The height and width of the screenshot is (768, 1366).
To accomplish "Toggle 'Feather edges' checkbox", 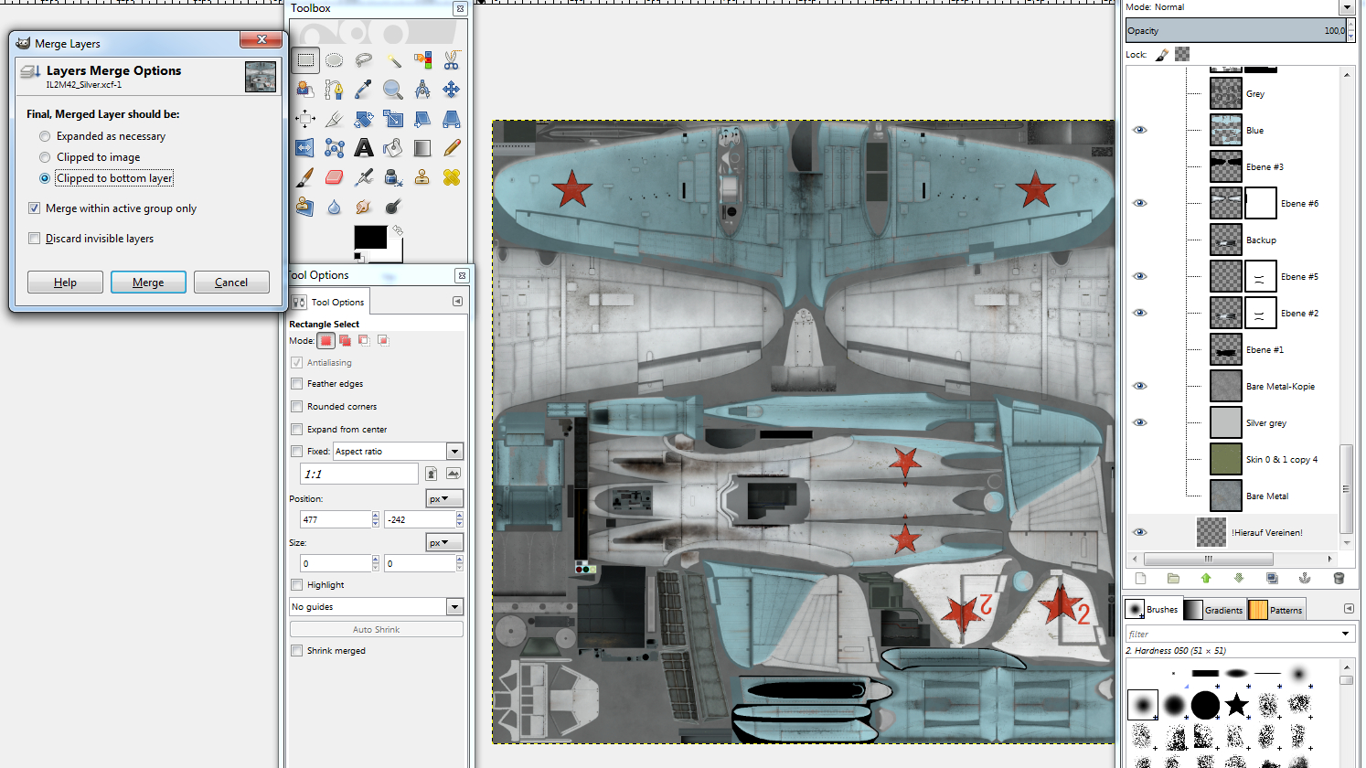I will click(x=297, y=384).
